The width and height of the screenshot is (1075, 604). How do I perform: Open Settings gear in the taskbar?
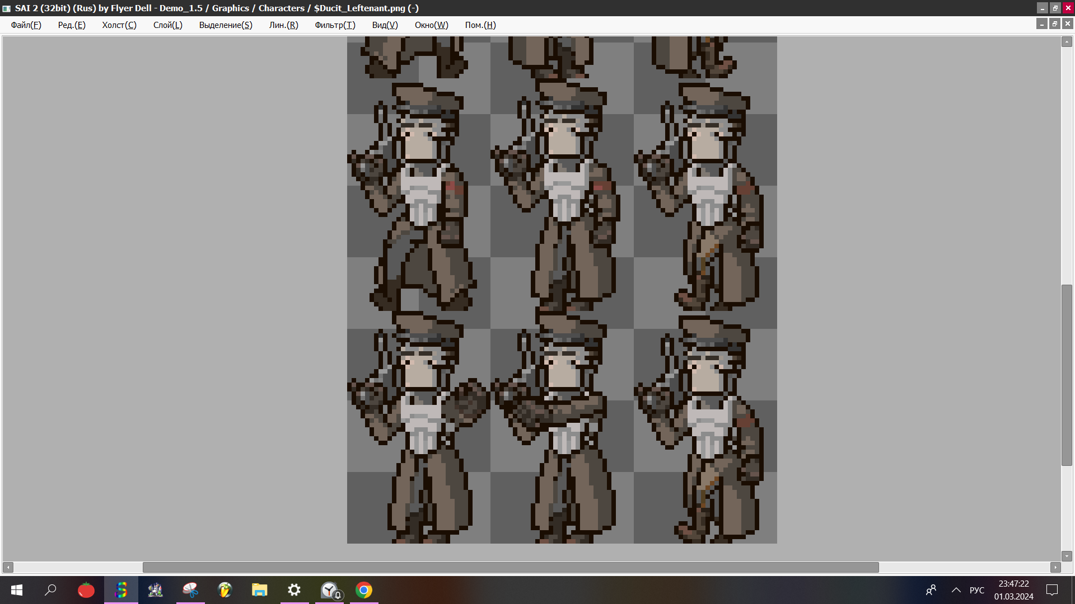tap(295, 590)
